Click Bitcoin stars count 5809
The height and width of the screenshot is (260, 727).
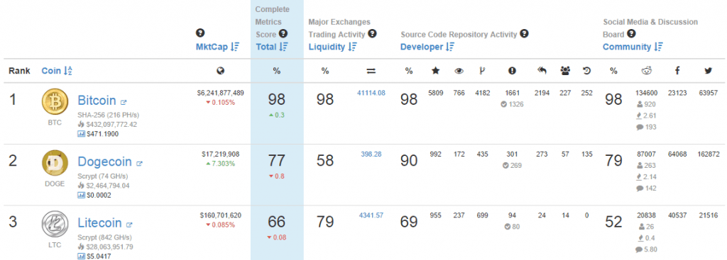coord(435,93)
